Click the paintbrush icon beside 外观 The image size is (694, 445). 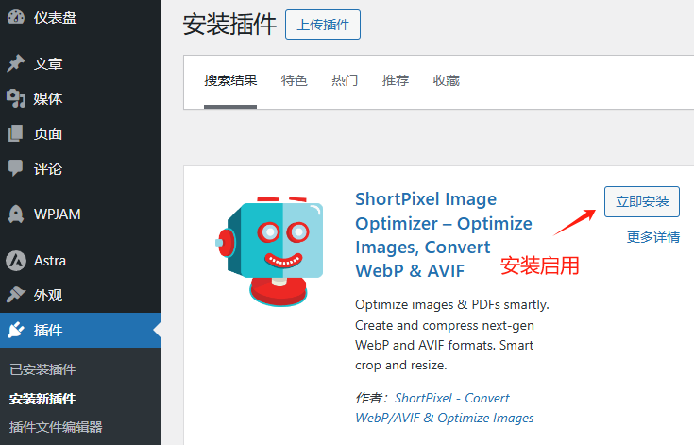point(15,295)
